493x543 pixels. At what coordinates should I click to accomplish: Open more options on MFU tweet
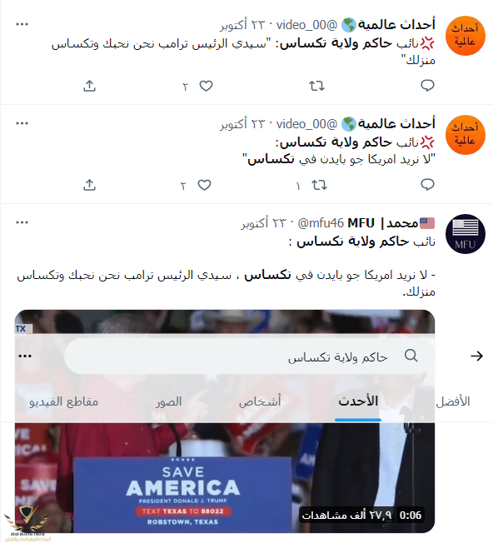22,222
